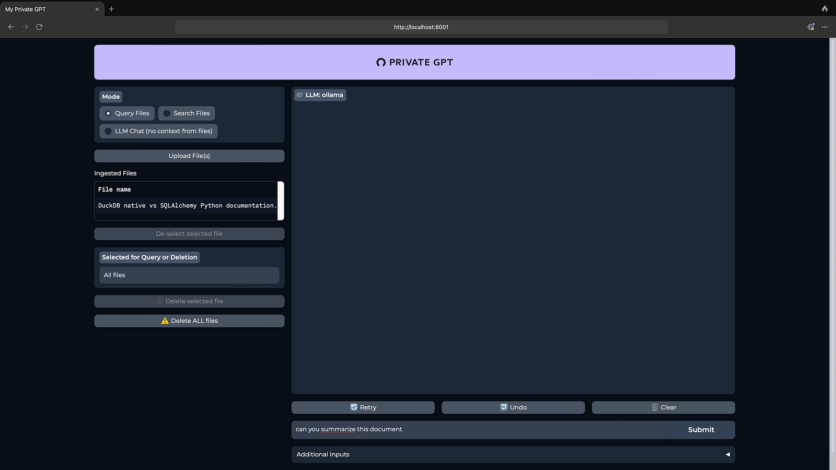
Task: Open the browser three-dots menu
Action: tap(825, 27)
